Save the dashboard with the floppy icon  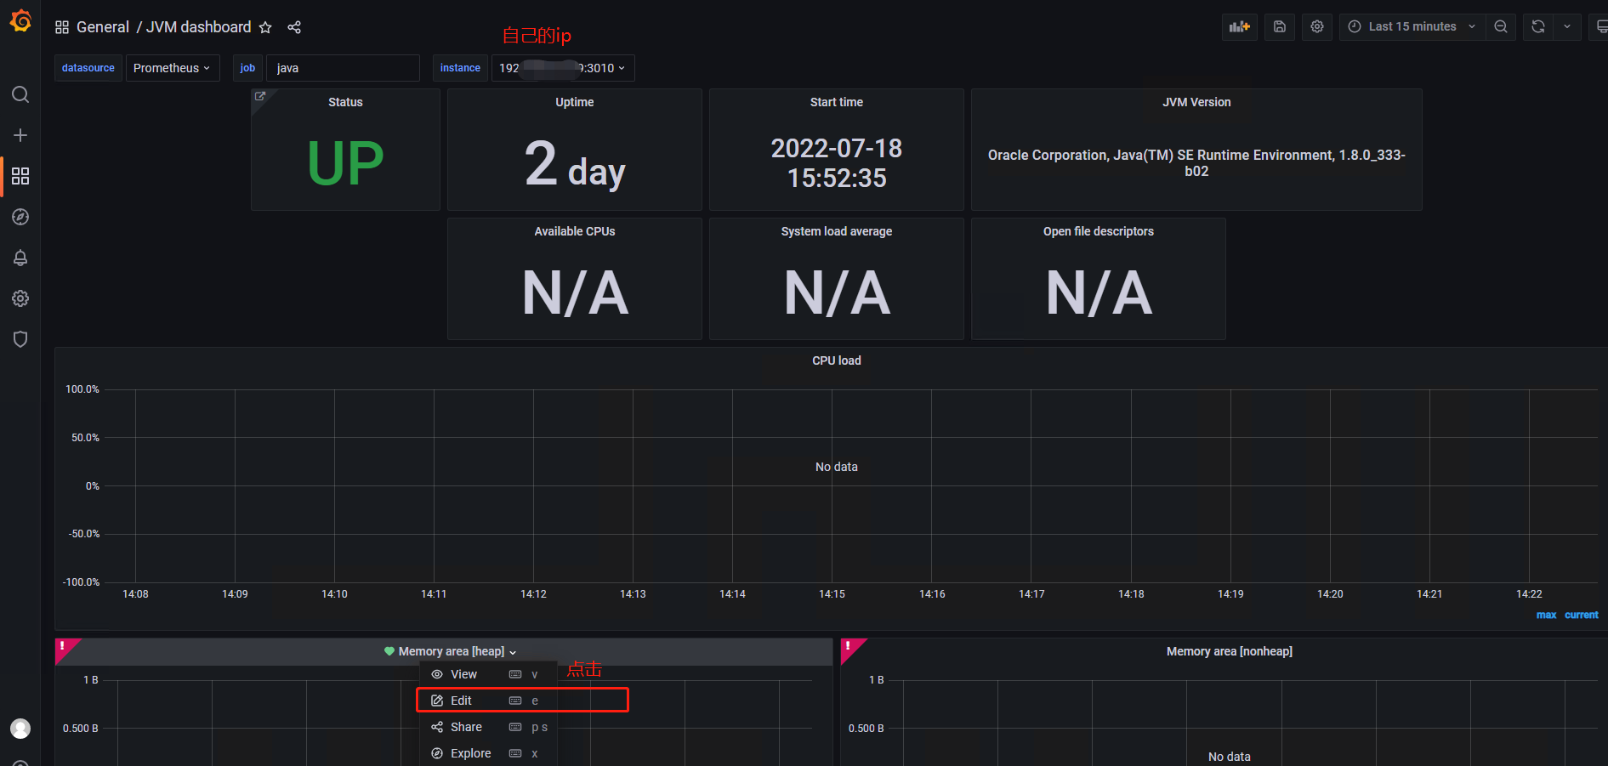pyautogui.click(x=1280, y=26)
